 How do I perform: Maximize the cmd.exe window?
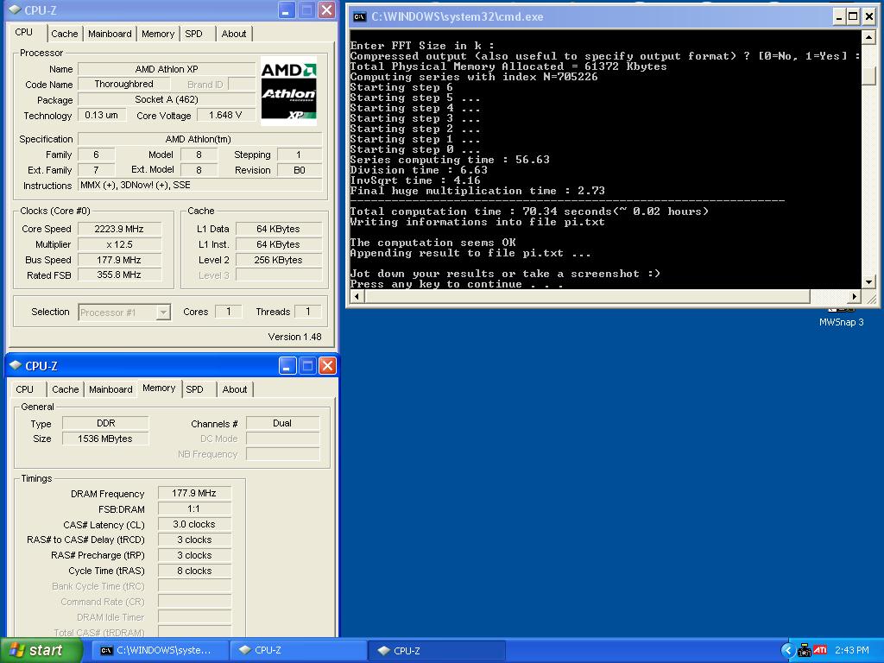click(854, 17)
